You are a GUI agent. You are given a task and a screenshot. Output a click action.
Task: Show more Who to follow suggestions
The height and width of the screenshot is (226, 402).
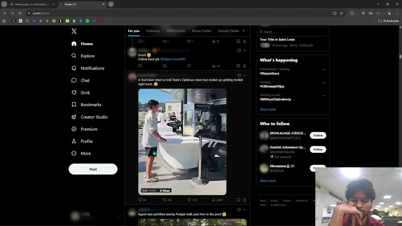268,181
